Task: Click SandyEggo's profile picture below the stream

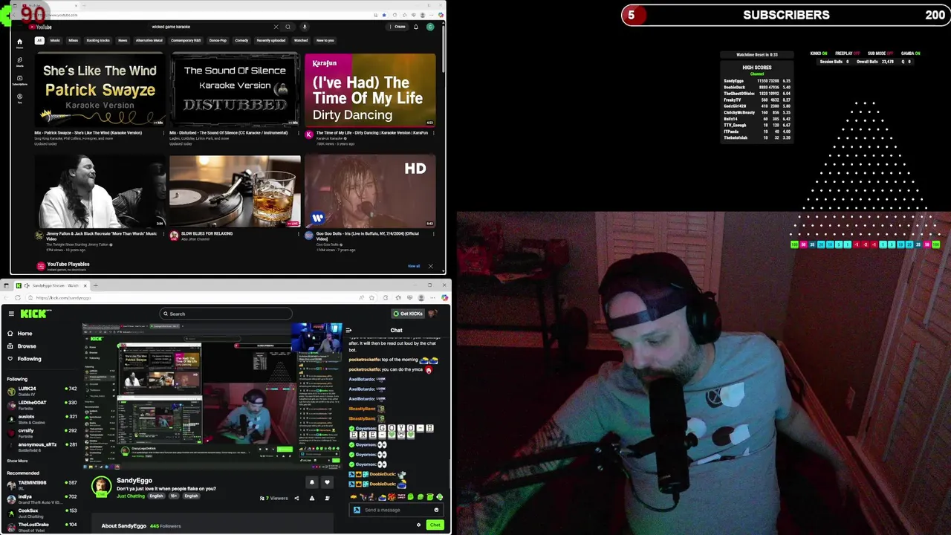Action: click(x=101, y=487)
